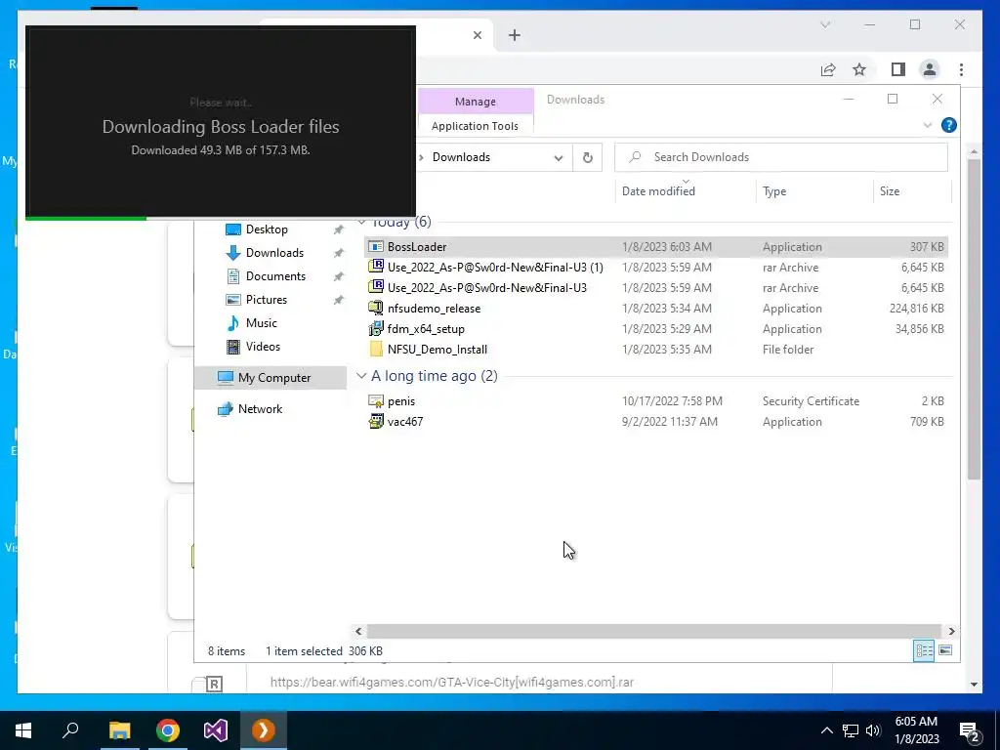Click the security certificate file icon
1000x750 pixels.
coord(376,401)
